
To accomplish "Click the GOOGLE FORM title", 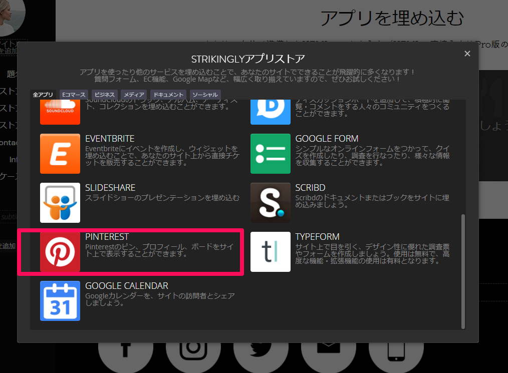I will 327,139.
